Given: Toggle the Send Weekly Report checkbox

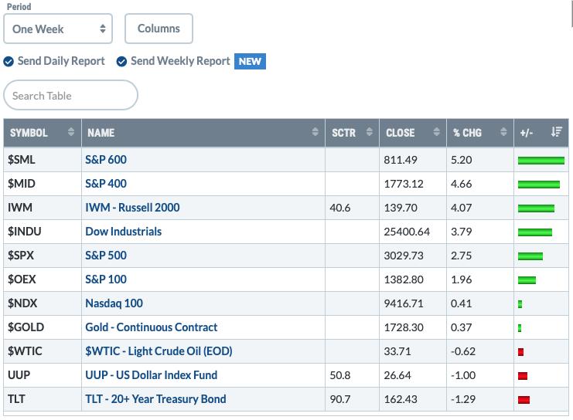Looking at the screenshot, I should point(121,61).
